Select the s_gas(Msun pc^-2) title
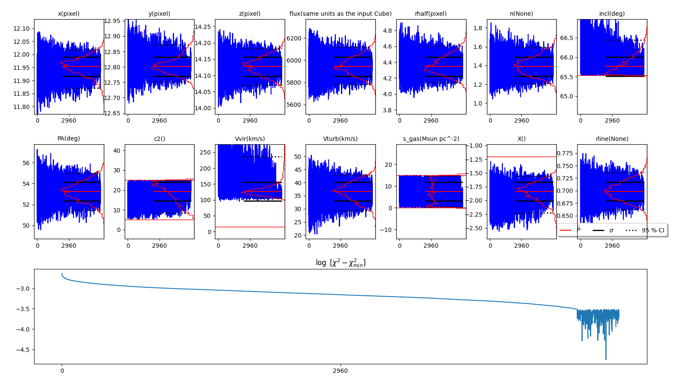This screenshot has width=681, height=383. 431,139
